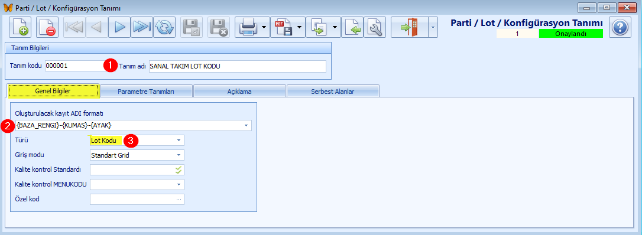Screen dimensions: 642x235
Task: Expand the printer options dropdown arrow
Action: pos(264,27)
